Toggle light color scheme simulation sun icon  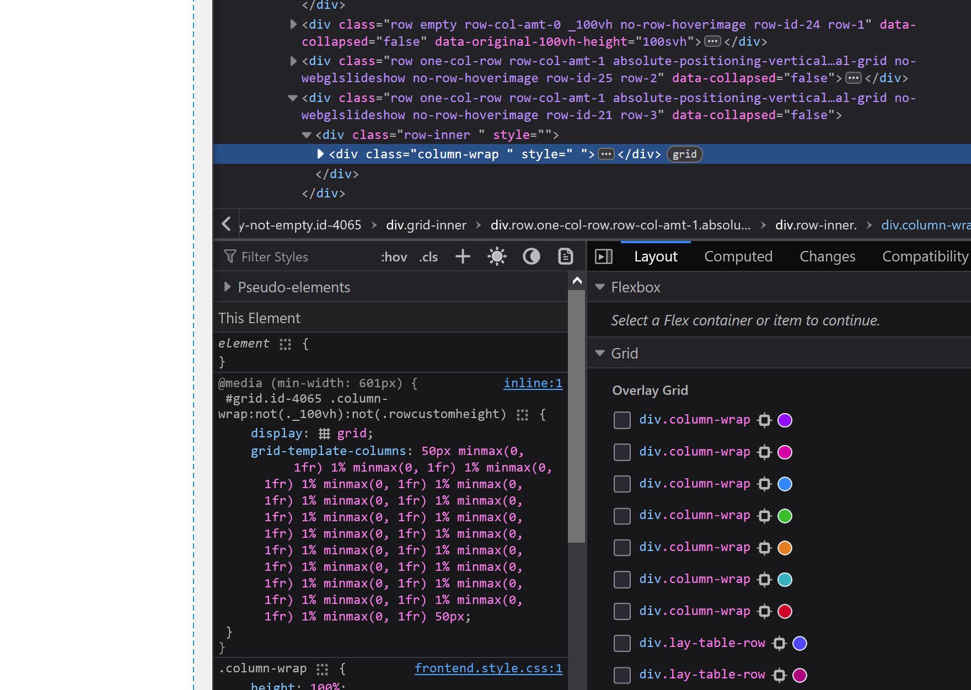click(x=497, y=256)
